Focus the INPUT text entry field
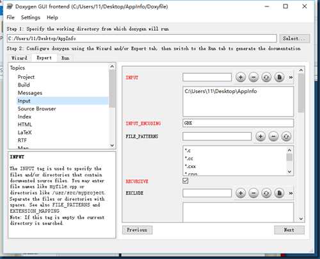The height and width of the screenshot is (259, 320). (x=207, y=77)
